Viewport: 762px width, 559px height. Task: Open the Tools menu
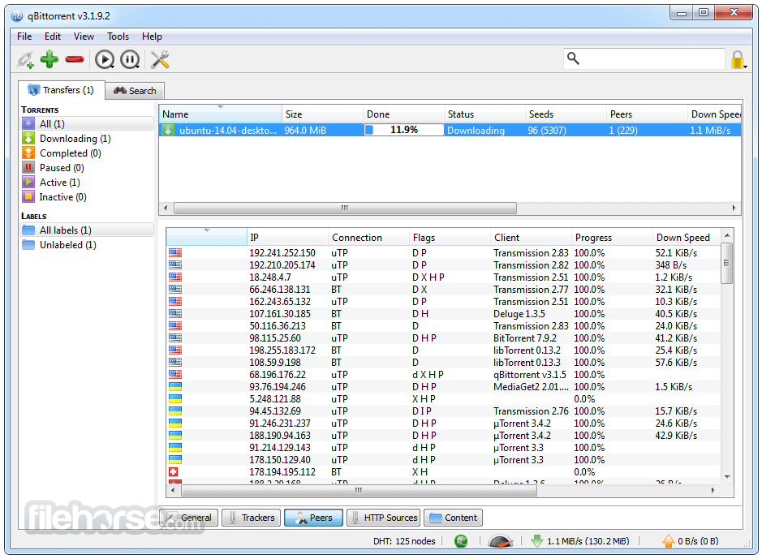point(118,37)
